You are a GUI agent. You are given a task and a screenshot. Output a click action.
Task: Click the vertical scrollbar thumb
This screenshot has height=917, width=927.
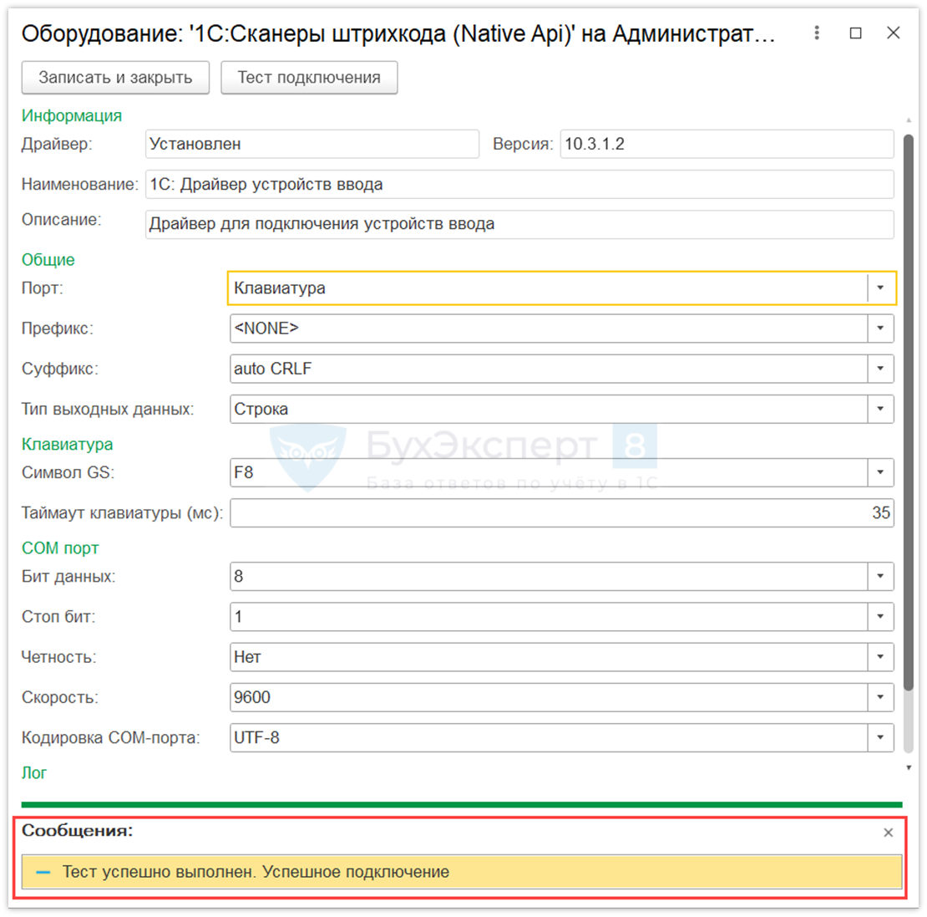pyautogui.click(x=909, y=412)
